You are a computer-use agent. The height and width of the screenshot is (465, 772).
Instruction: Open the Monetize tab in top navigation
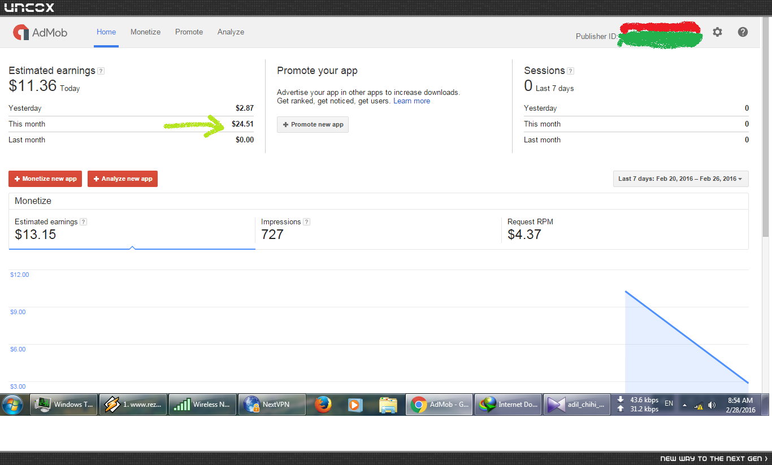click(x=146, y=32)
